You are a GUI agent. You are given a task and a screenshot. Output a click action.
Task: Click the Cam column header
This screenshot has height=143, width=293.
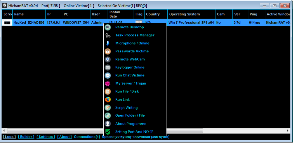[x=224, y=14]
